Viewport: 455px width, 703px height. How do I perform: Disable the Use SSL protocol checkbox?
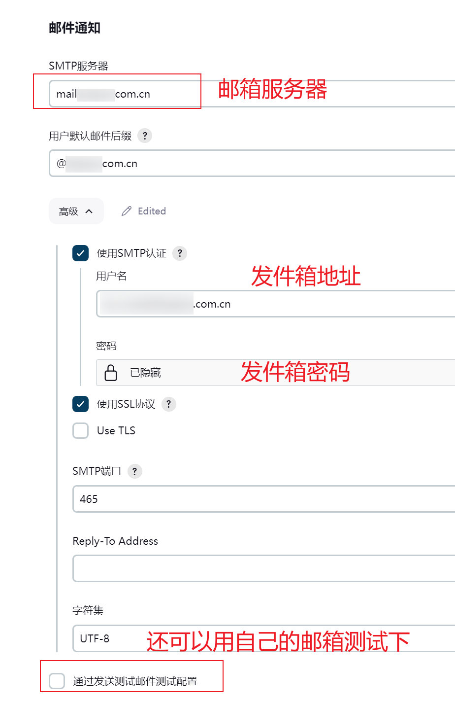tap(81, 404)
